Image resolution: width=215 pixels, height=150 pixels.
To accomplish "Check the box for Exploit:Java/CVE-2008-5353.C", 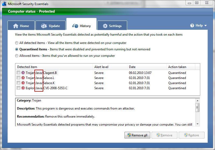I will [x=18, y=88].
